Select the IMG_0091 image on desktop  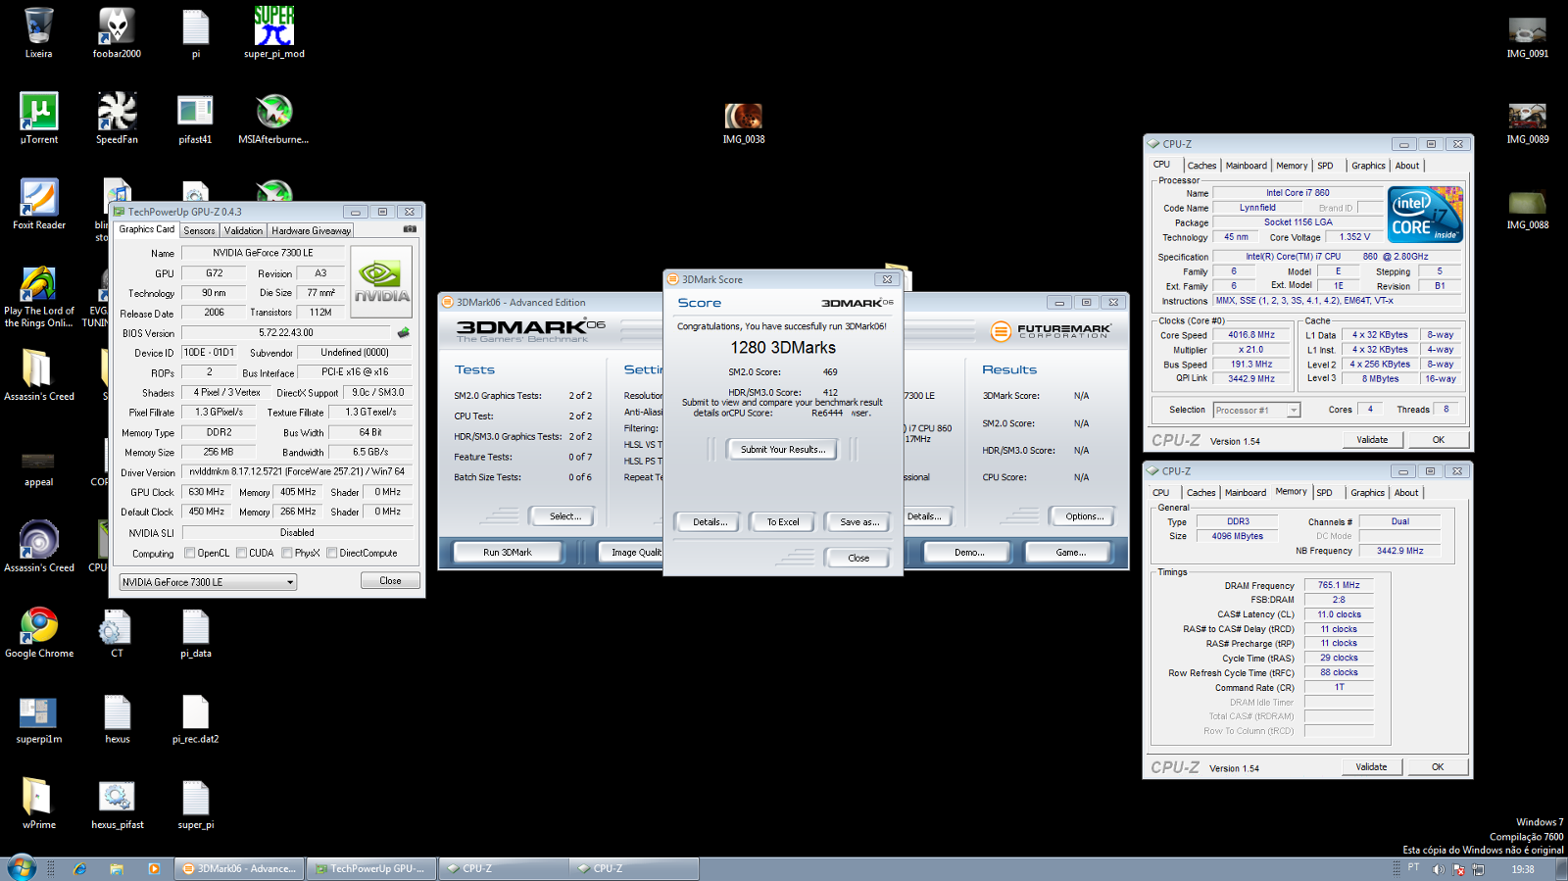1527,37
